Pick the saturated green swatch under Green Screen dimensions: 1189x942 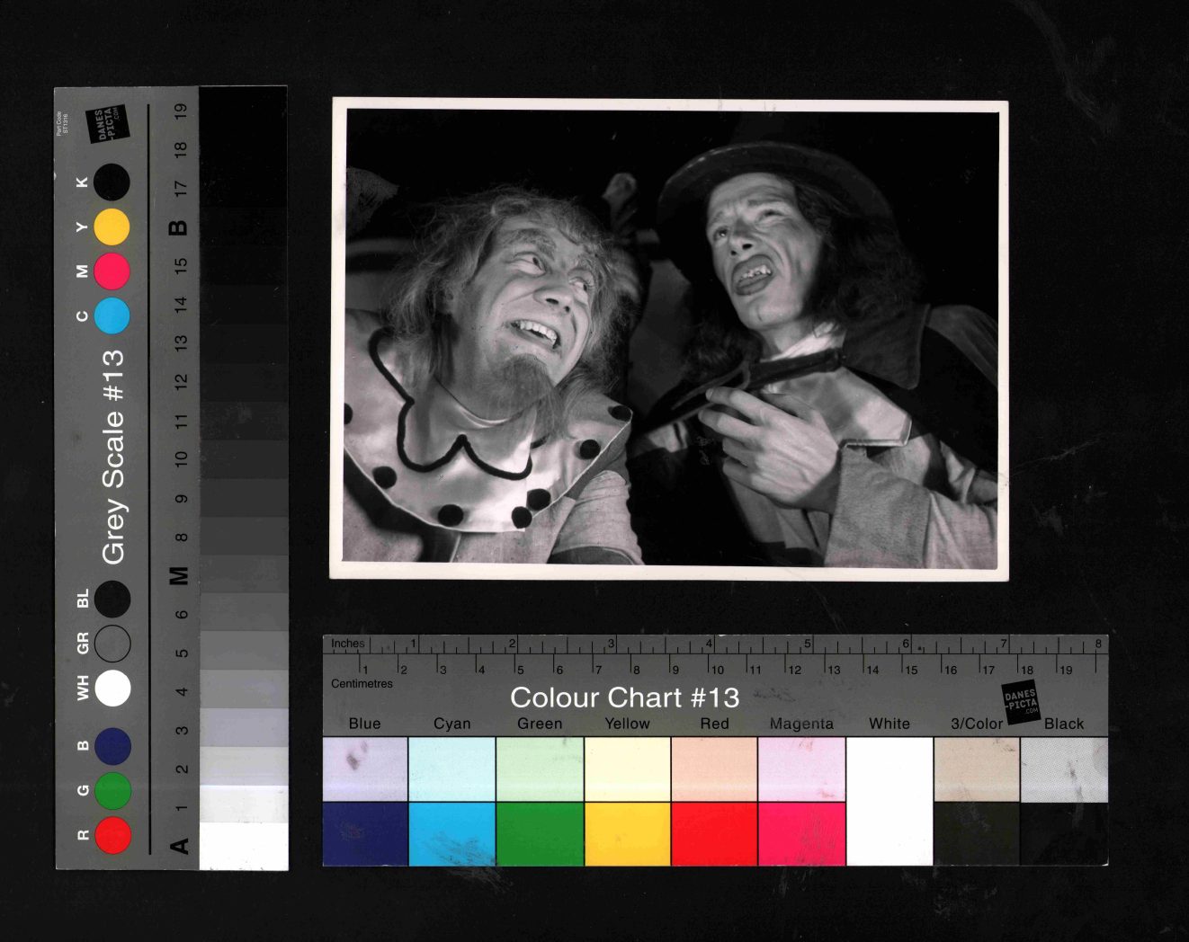(x=540, y=834)
